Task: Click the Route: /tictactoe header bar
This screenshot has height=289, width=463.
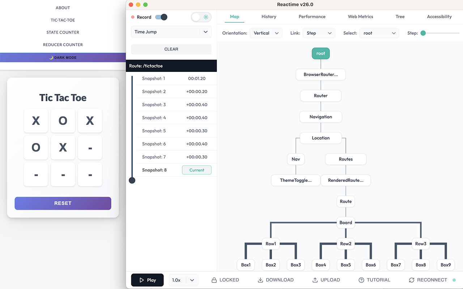Action: pos(171,66)
